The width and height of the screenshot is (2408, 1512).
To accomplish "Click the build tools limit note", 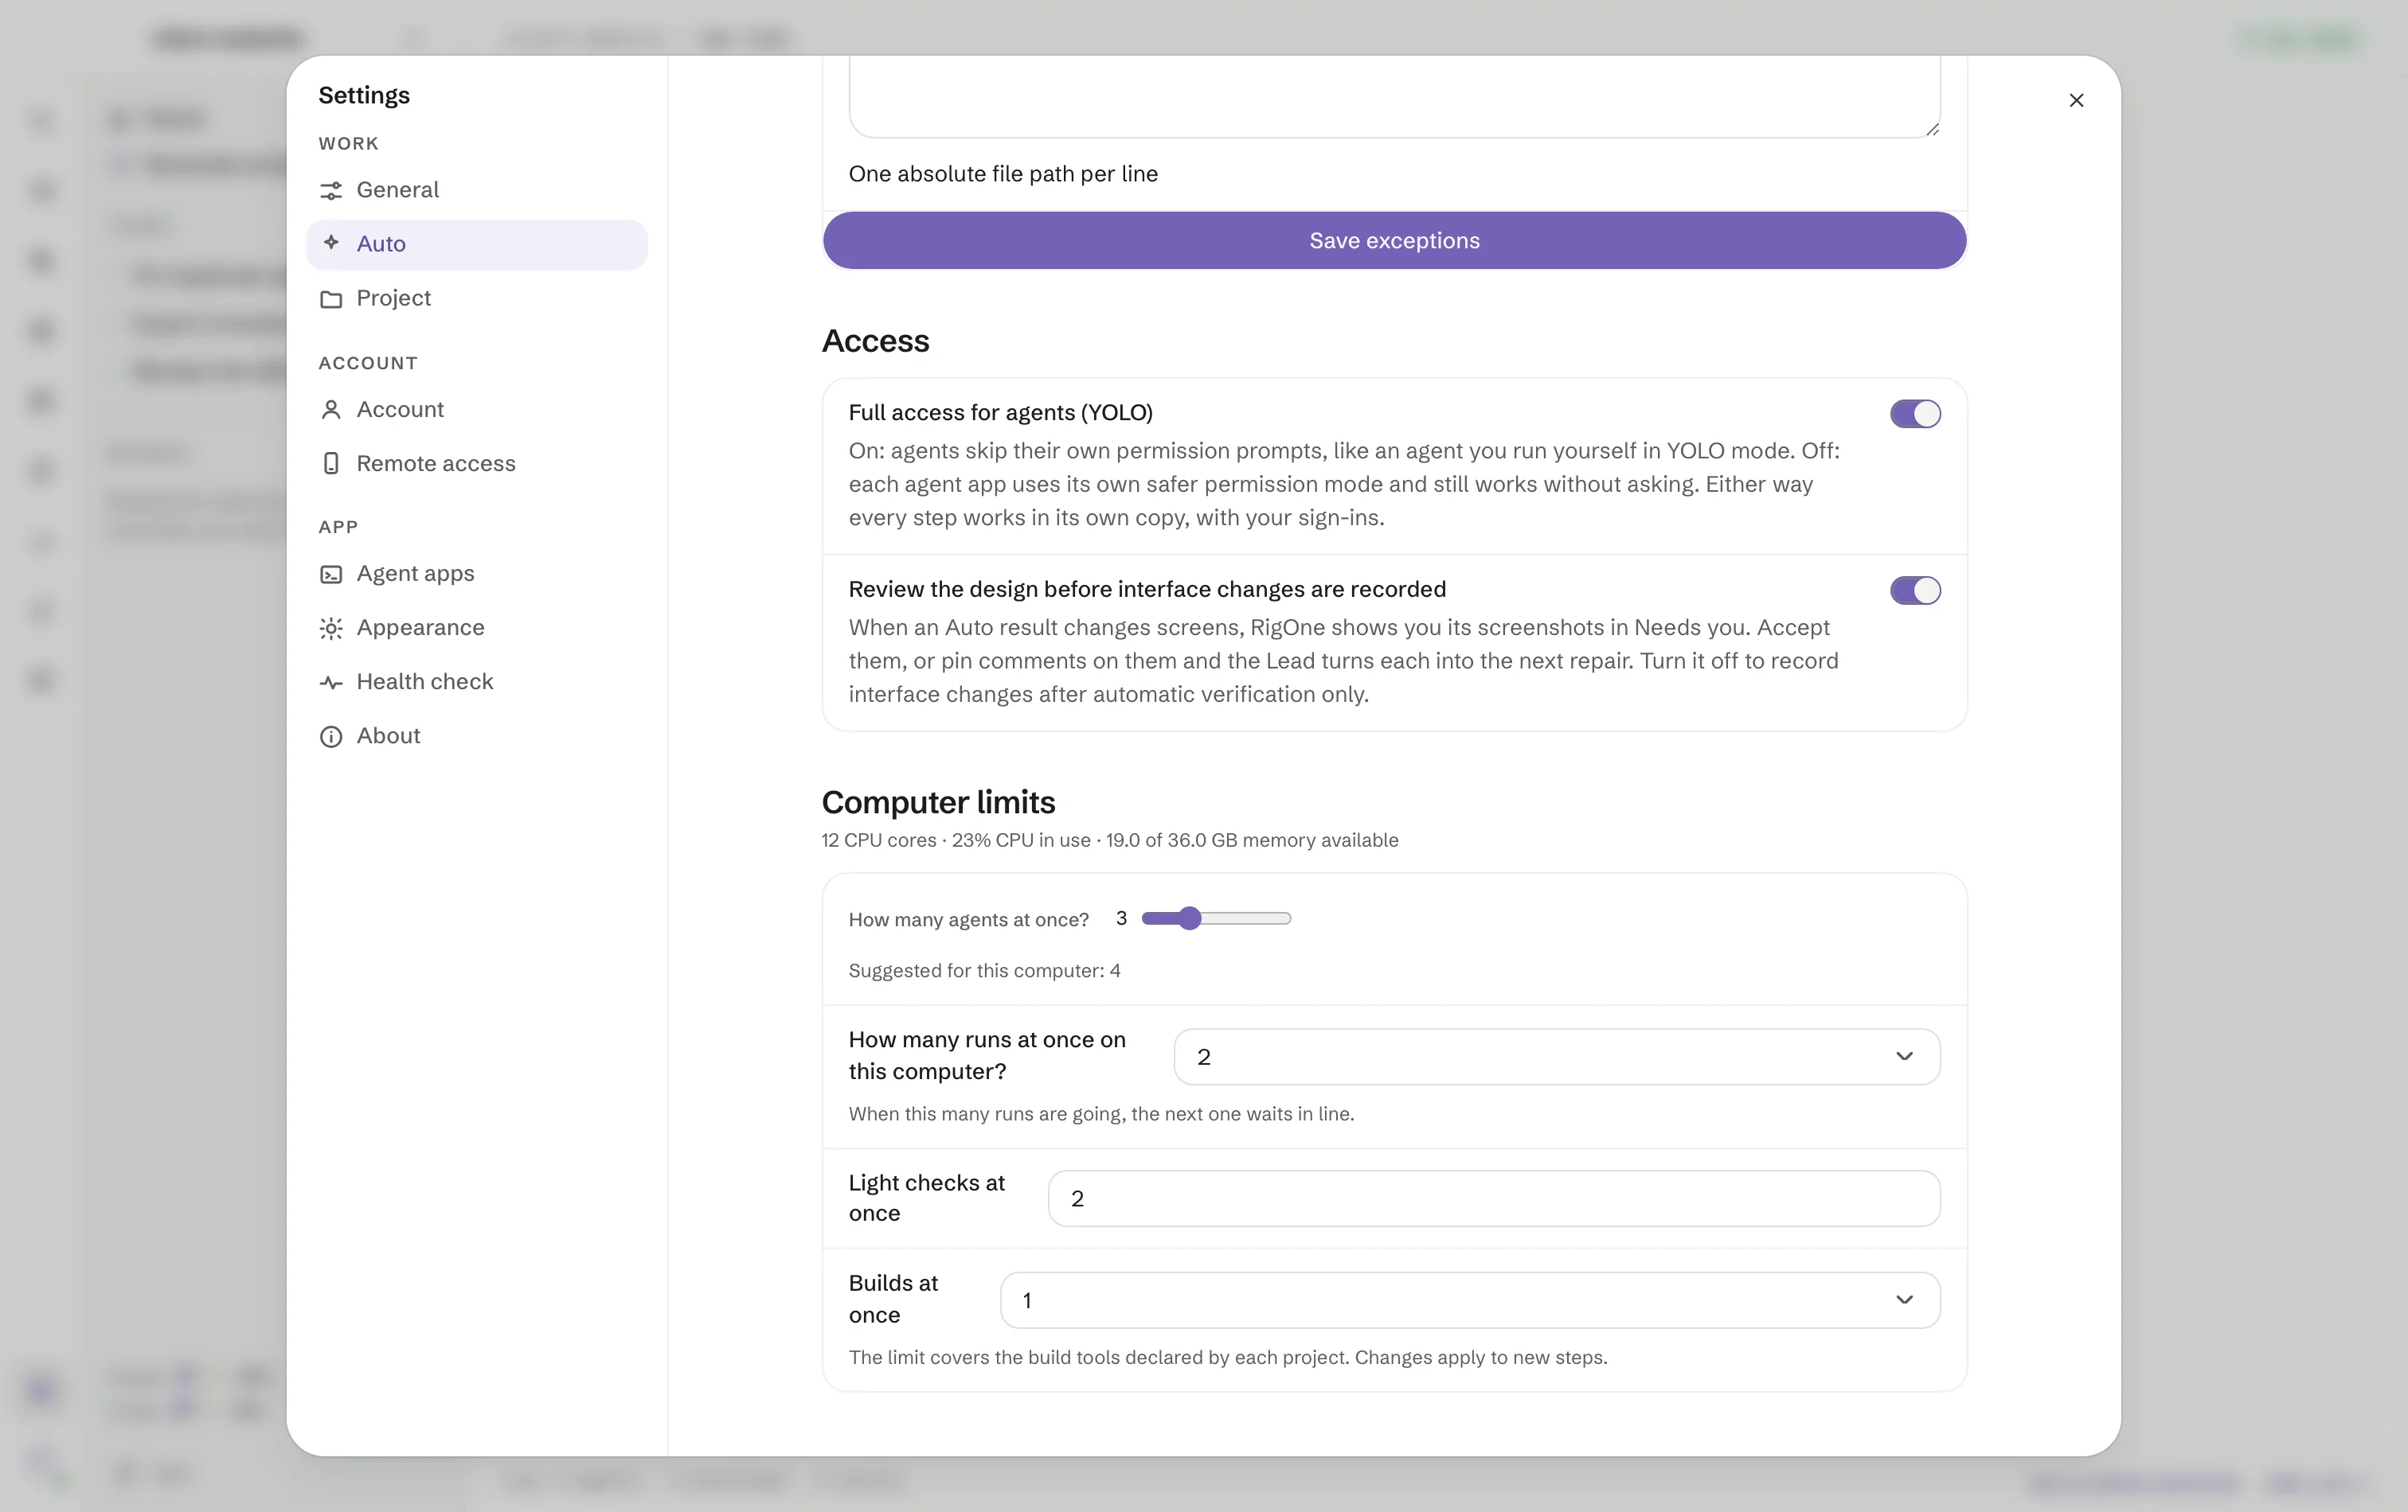I will 1228,1358.
